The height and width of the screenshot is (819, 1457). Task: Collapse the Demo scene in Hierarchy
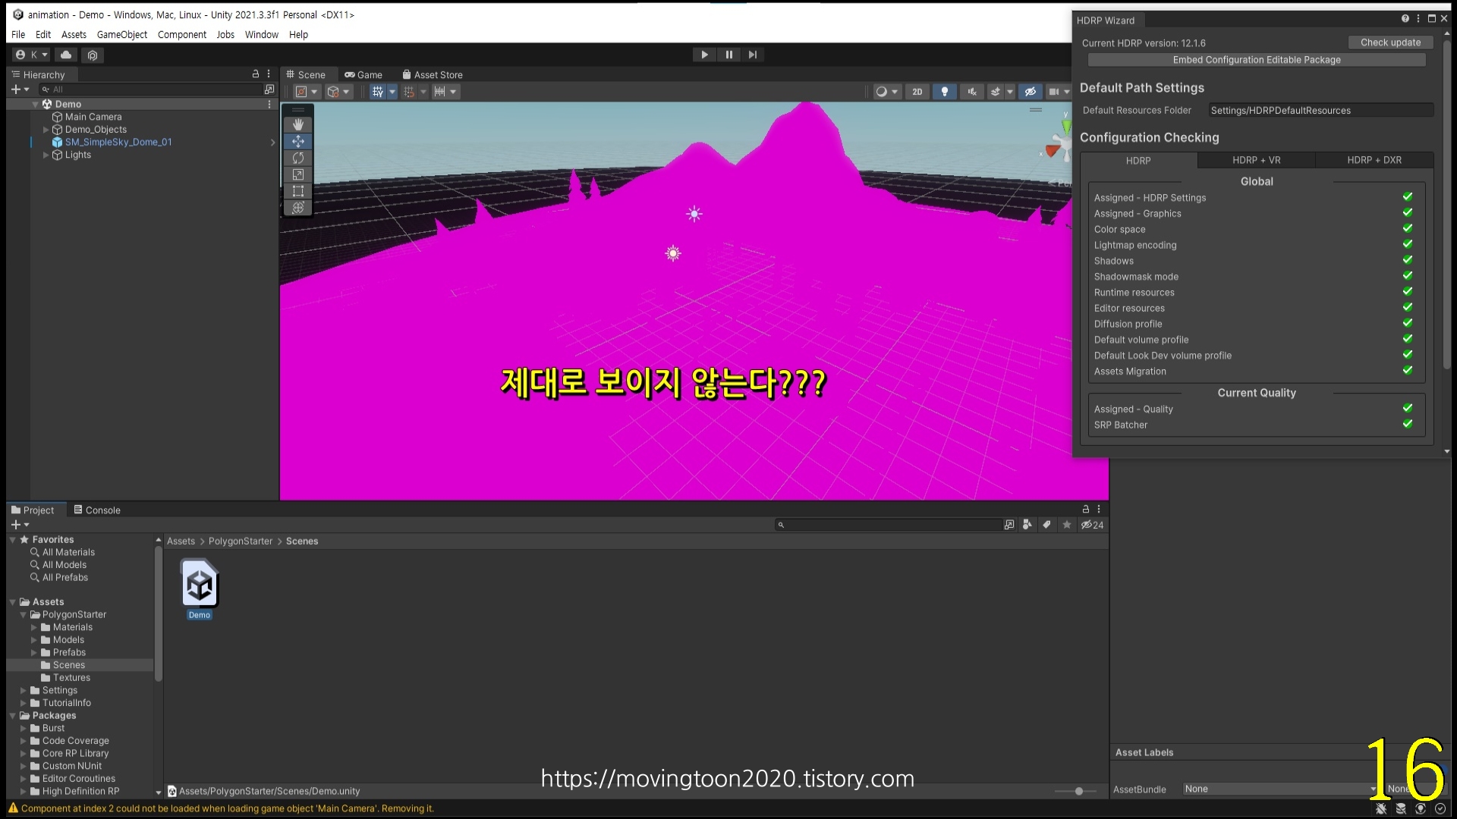(35, 104)
